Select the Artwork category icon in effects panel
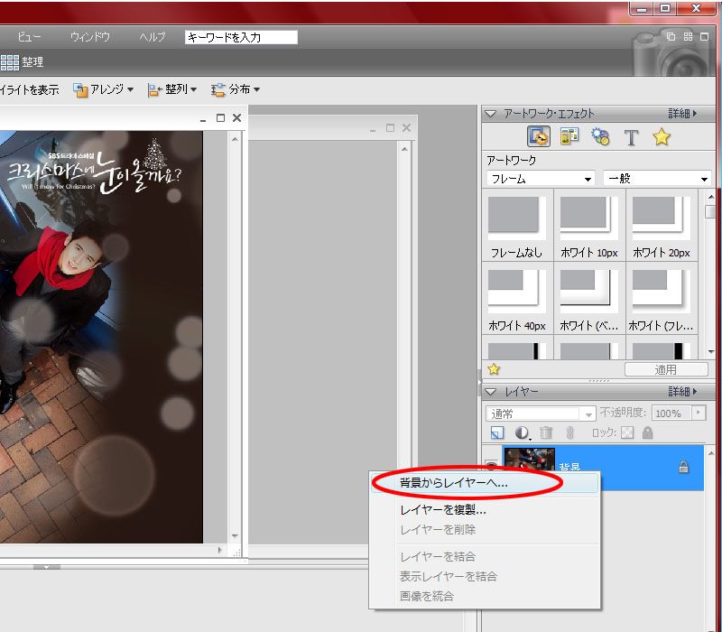Image resolution: width=722 pixels, height=632 pixels. [538, 137]
